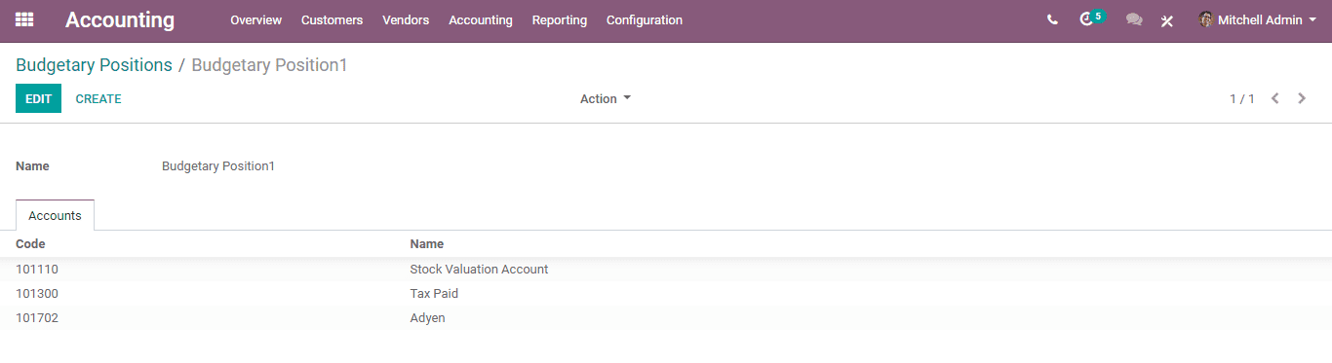
Task: Open Mitchell Admin user menu
Action: pyautogui.click(x=1257, y=19)
